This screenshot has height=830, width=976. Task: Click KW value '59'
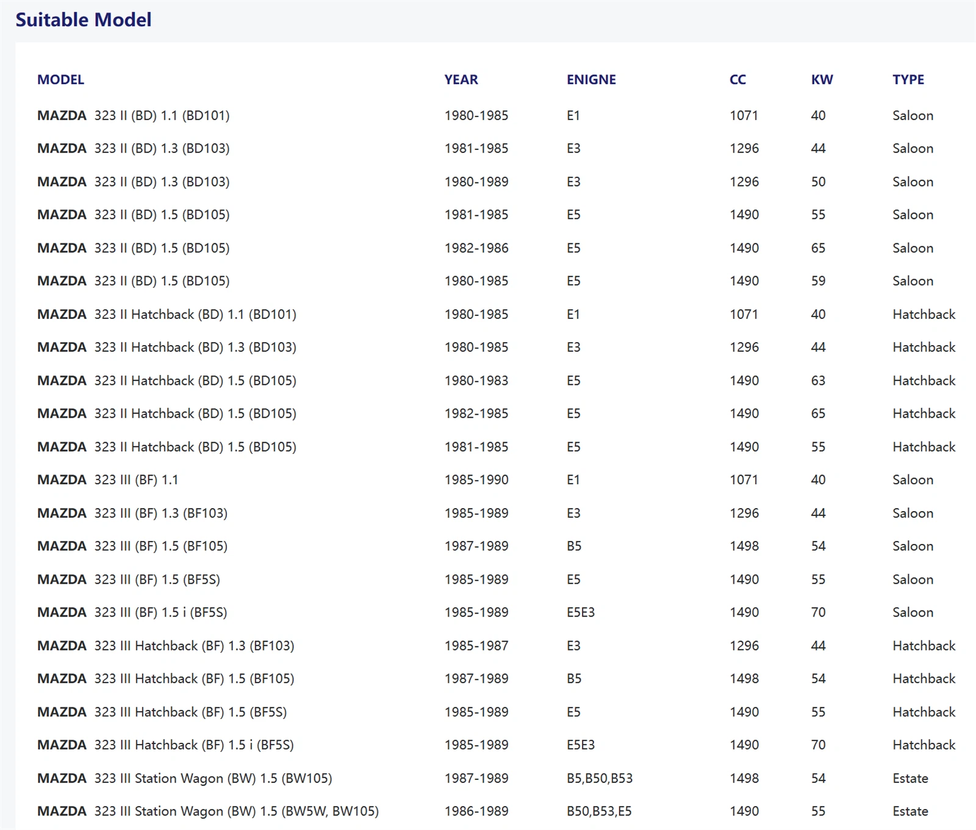pyautogui.click(x=818, y=281)
